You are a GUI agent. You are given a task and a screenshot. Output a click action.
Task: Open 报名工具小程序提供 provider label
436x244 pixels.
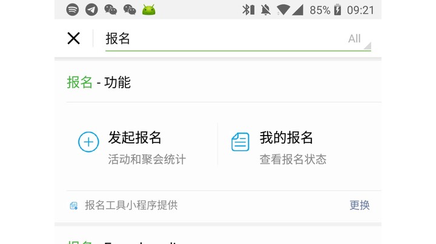(x=131, y=205)
